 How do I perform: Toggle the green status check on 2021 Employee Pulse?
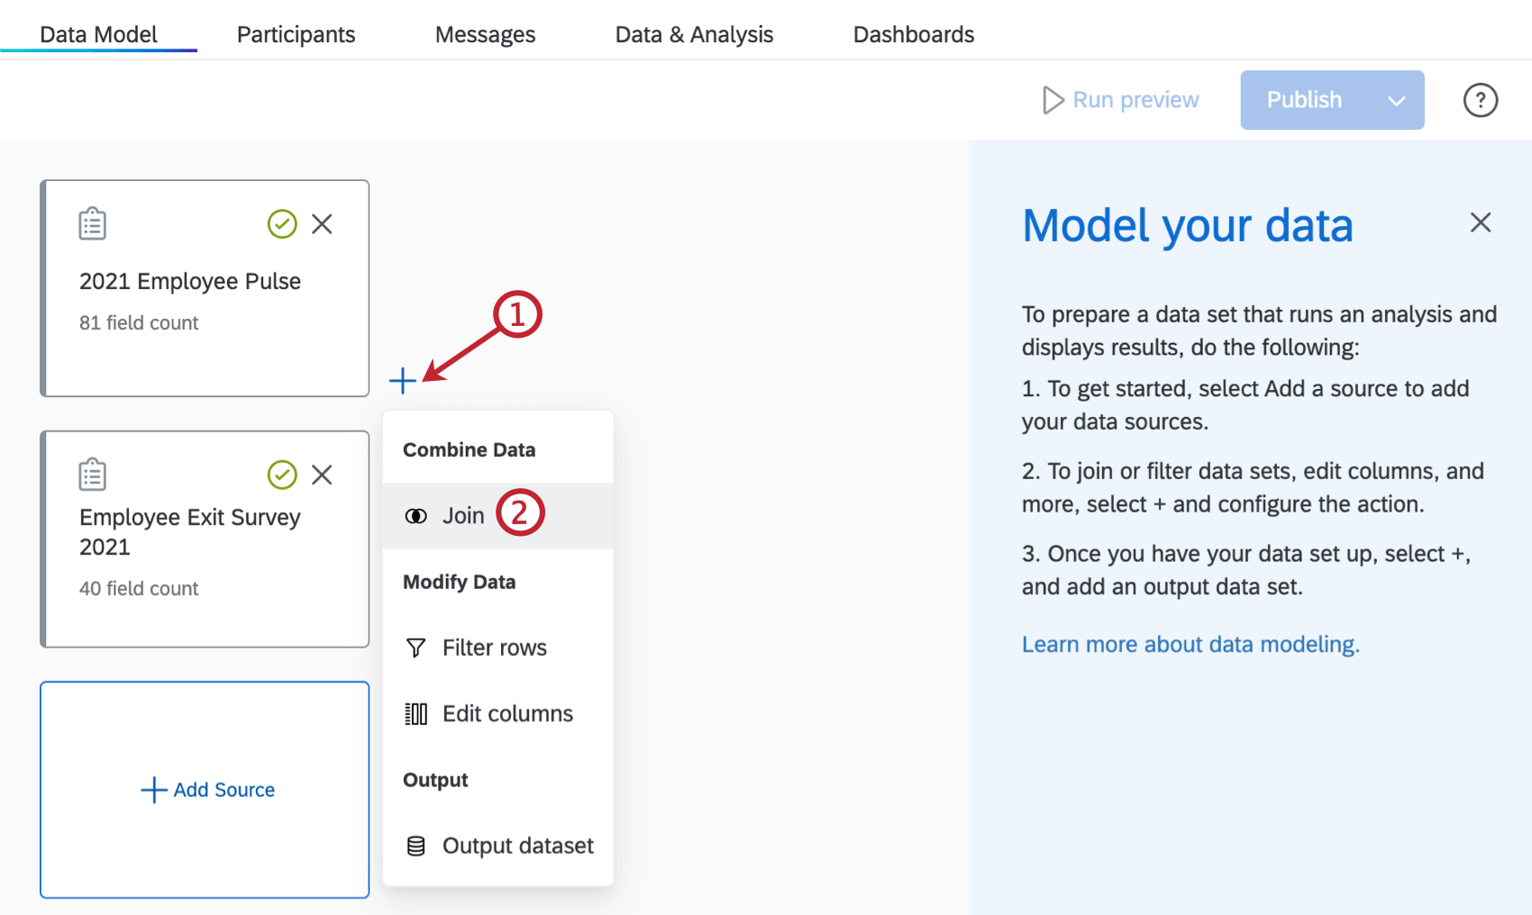click(282, 224)
